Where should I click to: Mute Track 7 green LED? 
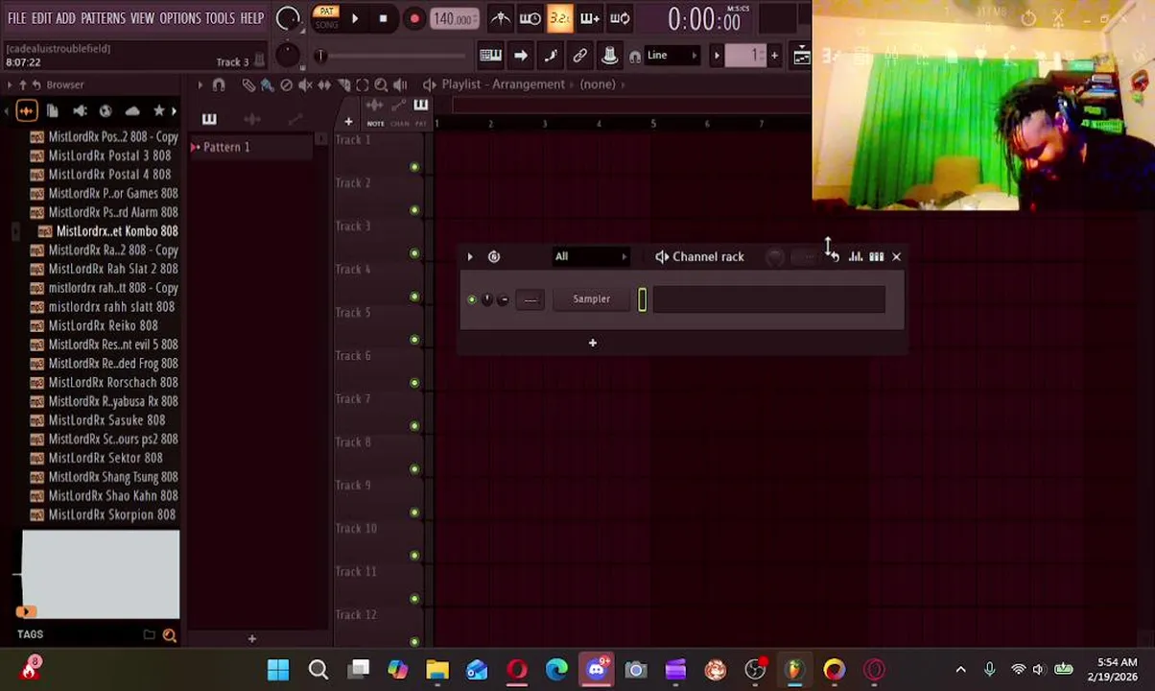click(414, 426)
